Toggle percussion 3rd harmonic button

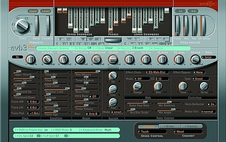pyautogui.click(x=193, y=11)
